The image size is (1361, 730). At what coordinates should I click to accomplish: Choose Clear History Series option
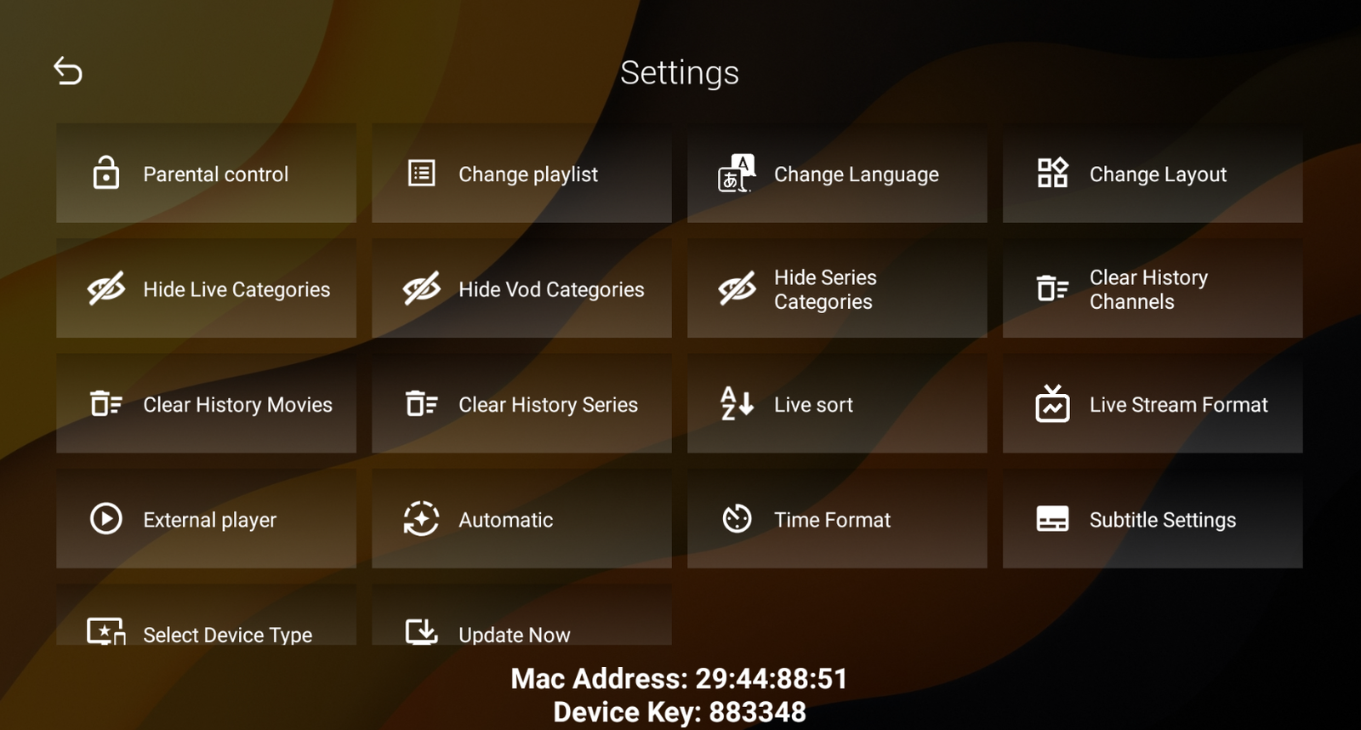[x=521, y=403]
